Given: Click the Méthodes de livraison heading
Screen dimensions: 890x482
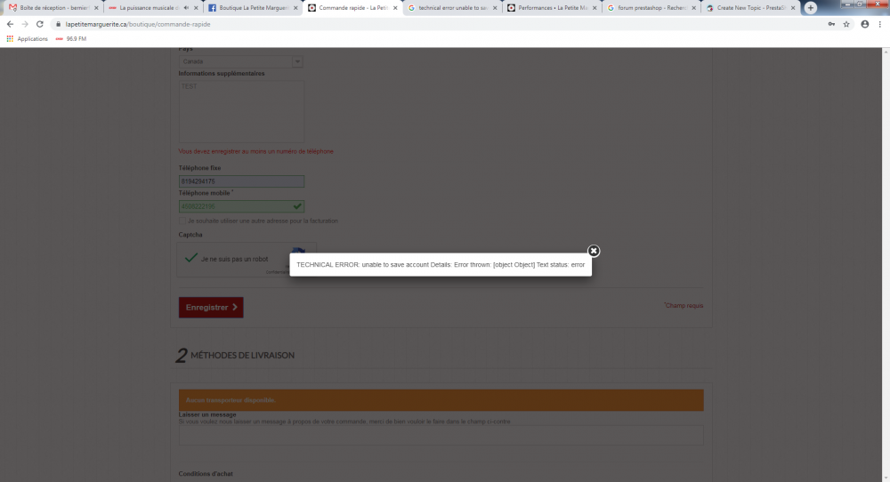Looking at the screenshot, I should pyautogui.click(x=242, y=355).
